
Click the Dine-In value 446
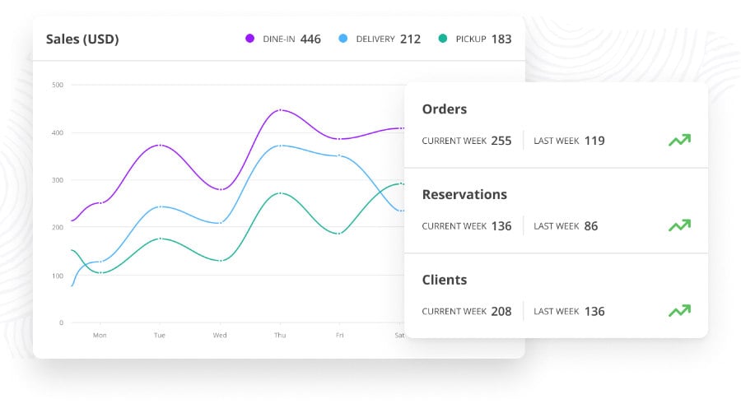pyautogui.click(x=310, y=39)
